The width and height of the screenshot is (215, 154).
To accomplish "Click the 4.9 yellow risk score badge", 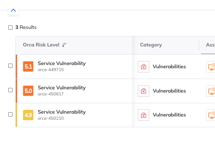I will [28, 115].
